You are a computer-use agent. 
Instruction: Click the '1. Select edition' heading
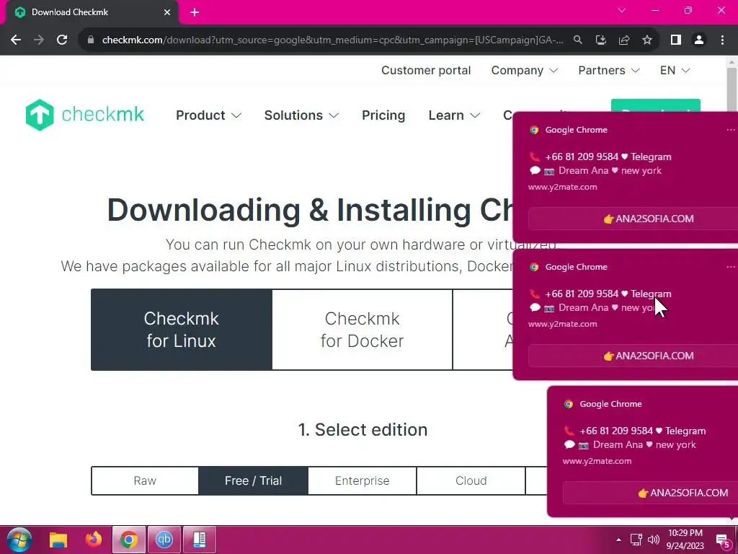click(363, 430)
